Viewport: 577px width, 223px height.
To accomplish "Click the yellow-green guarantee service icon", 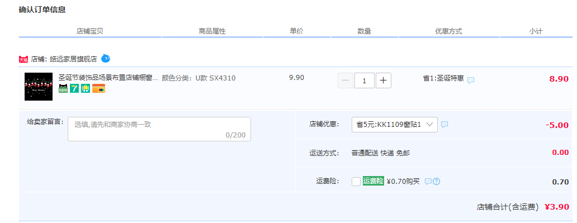I will (86, 88).
